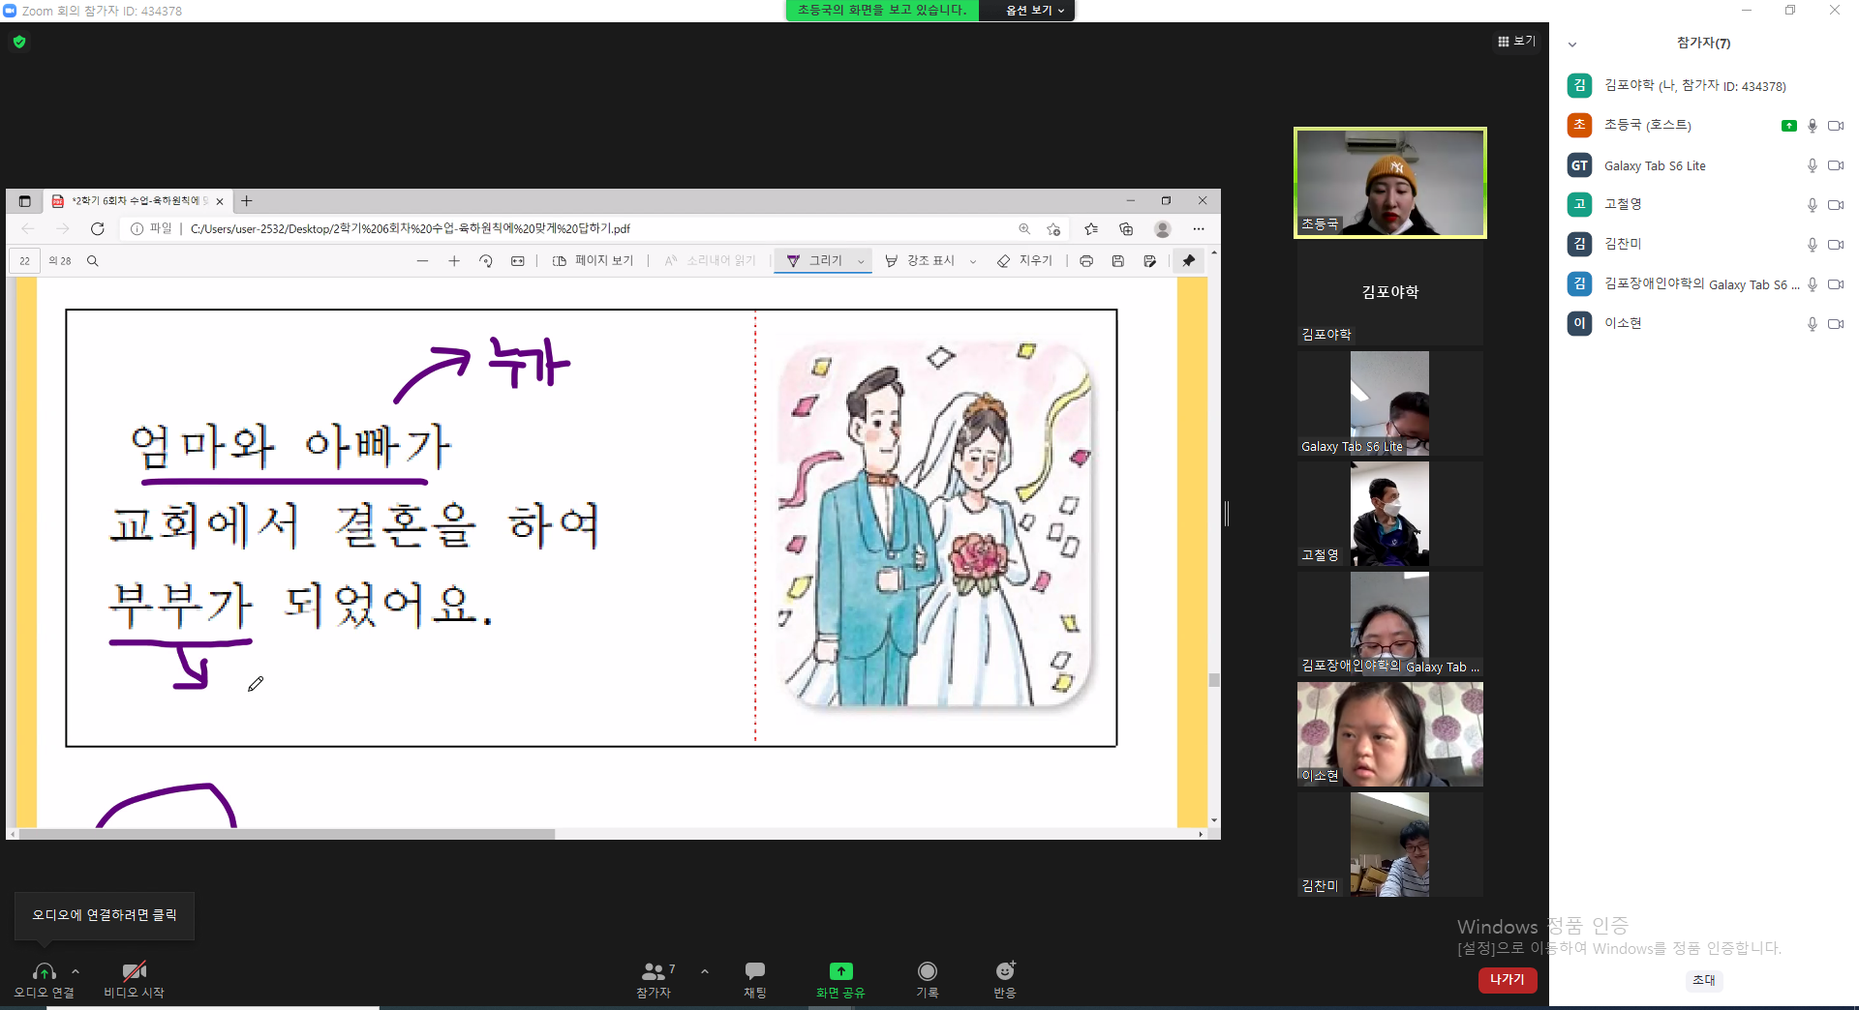The height and width of the screenshot is (1010, 1859).
Task: Save the PDF with disk icon
Action: tap(1118, 261)
